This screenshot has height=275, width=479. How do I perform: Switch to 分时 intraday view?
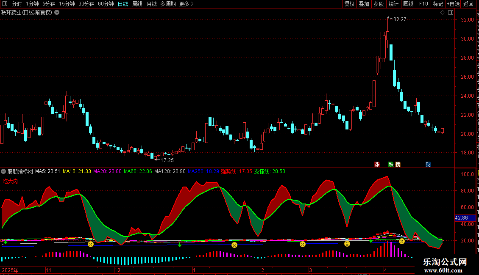click(17, 4)
